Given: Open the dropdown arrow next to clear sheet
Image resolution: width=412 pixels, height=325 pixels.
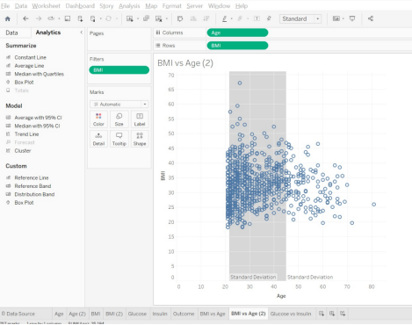Looking at the screenshot, I should pyautogui.click(x=167, y=18).
